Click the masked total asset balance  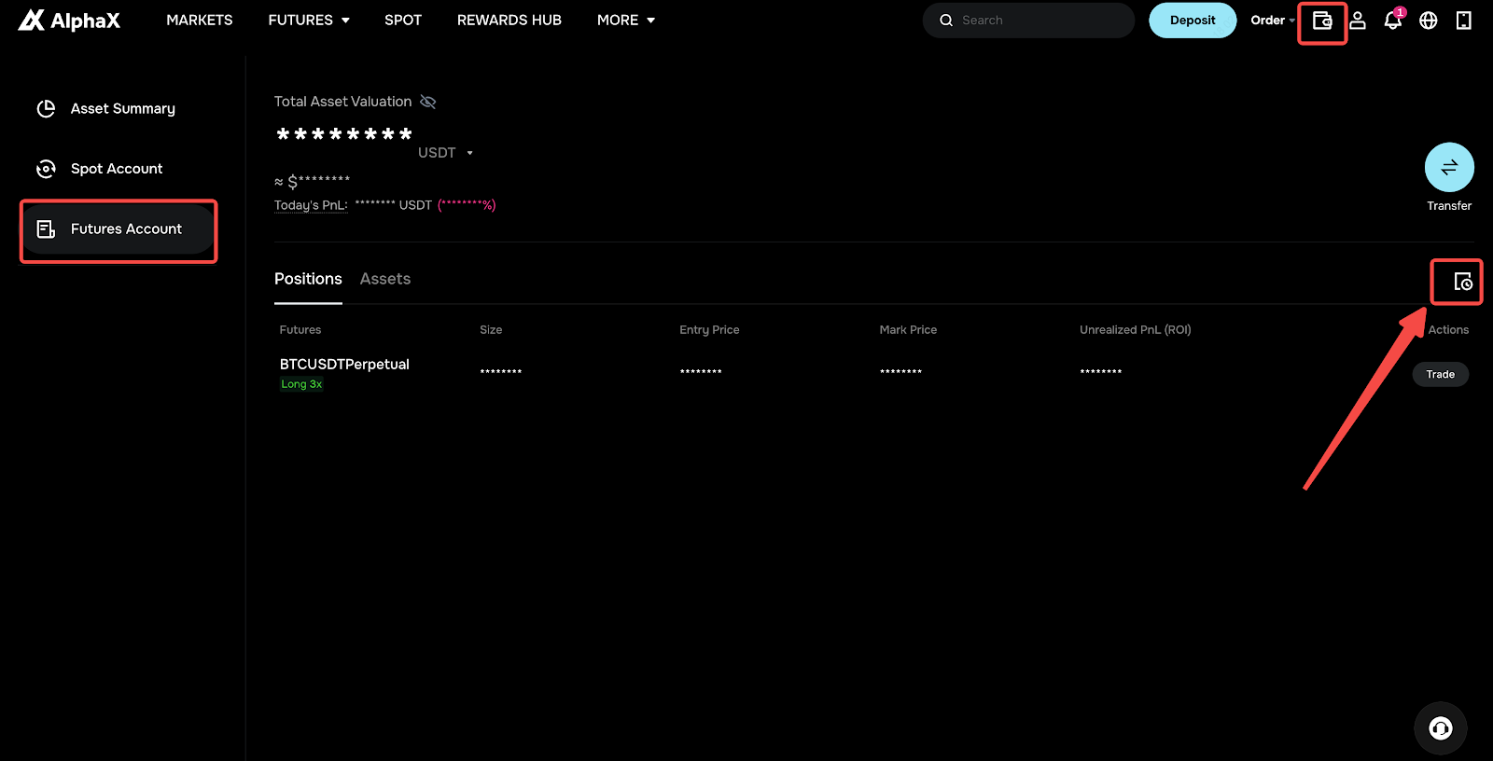pyautogui.click(x=344, y=135)
